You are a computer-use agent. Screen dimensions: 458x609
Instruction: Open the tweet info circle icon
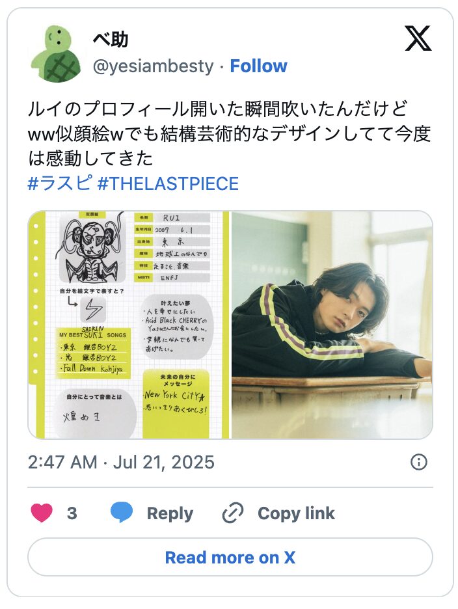pyautogui.click(x=419, y=462)
